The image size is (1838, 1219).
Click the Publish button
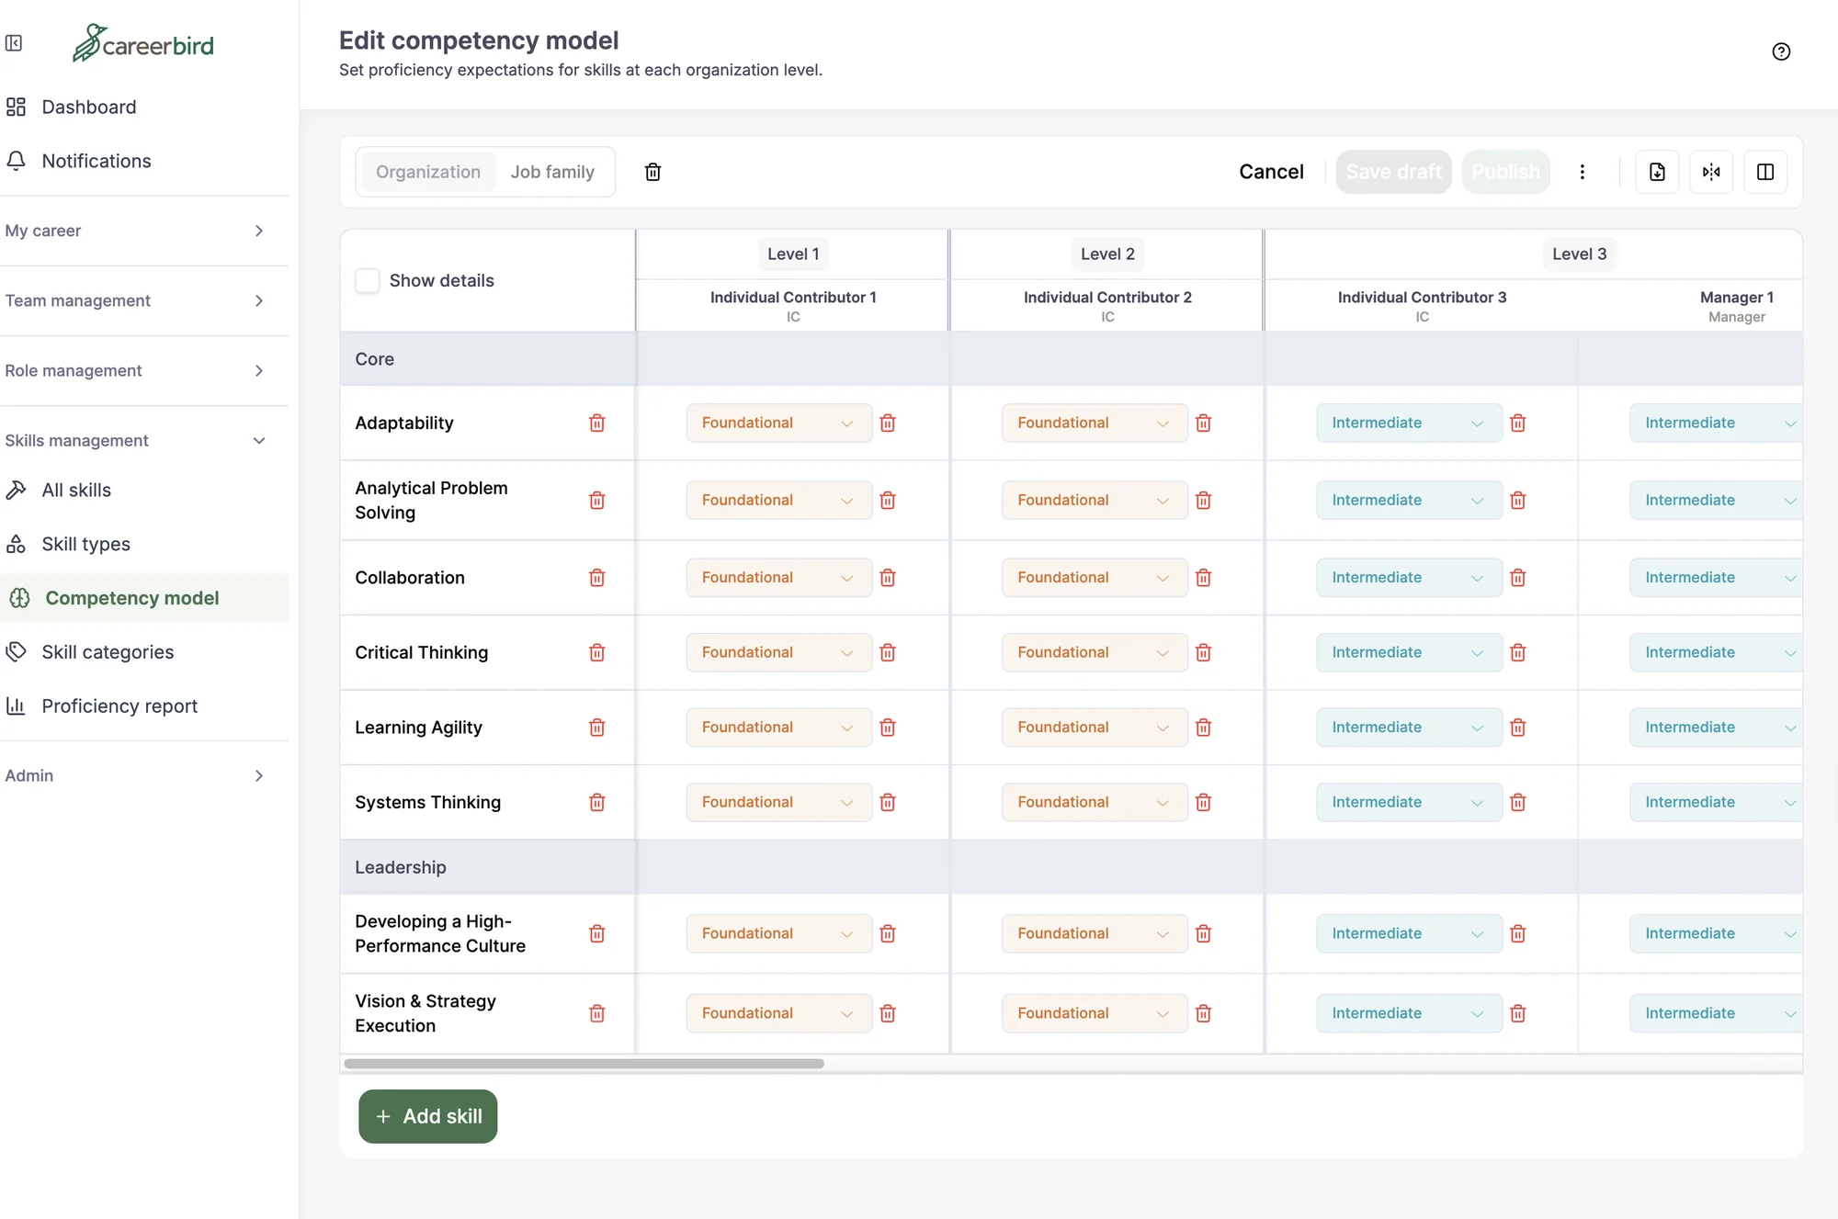(x=1505, y=172)
